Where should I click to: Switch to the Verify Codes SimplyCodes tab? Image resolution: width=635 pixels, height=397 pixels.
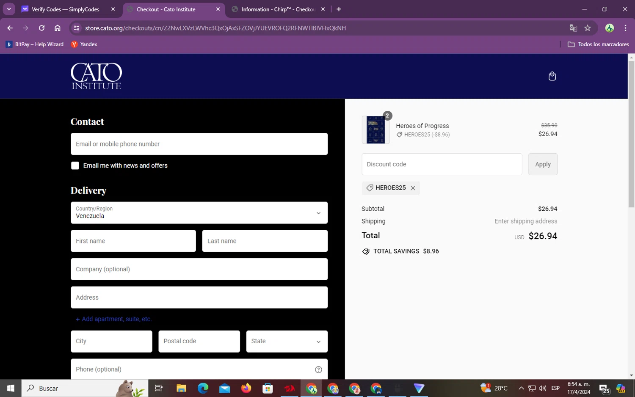[x=65, y=9]
